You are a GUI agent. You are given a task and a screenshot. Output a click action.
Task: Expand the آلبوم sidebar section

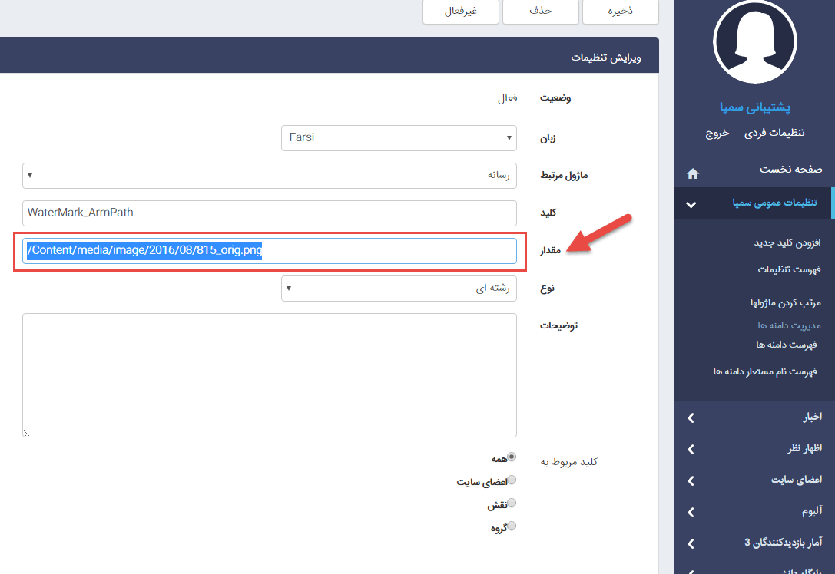691,512
